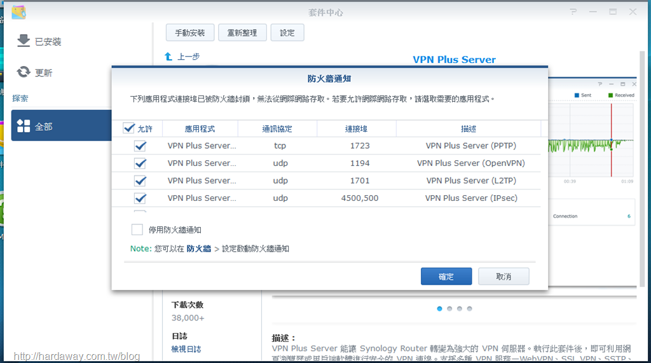Select the second screenshot carousel dot

tap(449, 308)
